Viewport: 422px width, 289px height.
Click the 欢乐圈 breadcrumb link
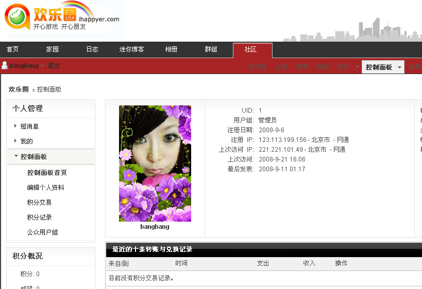point(19,89)
